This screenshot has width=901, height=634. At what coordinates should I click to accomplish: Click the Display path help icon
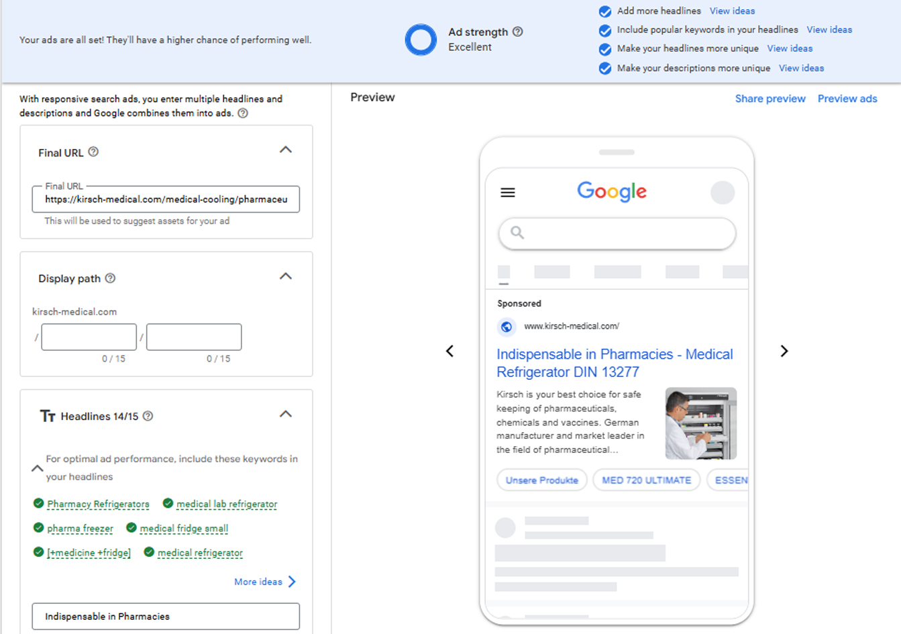tap(110, 278)
